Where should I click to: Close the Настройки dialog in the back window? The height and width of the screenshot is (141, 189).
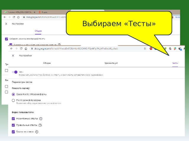click(6, 24)
